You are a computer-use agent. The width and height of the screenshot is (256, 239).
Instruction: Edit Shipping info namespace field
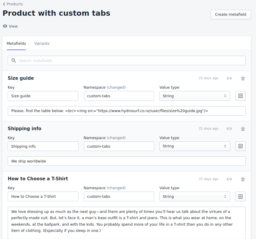(x=119, y=146)
